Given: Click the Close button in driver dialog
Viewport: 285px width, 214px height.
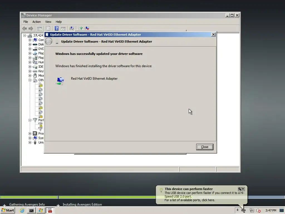Looking at the screenshot, I should (205, 147).
